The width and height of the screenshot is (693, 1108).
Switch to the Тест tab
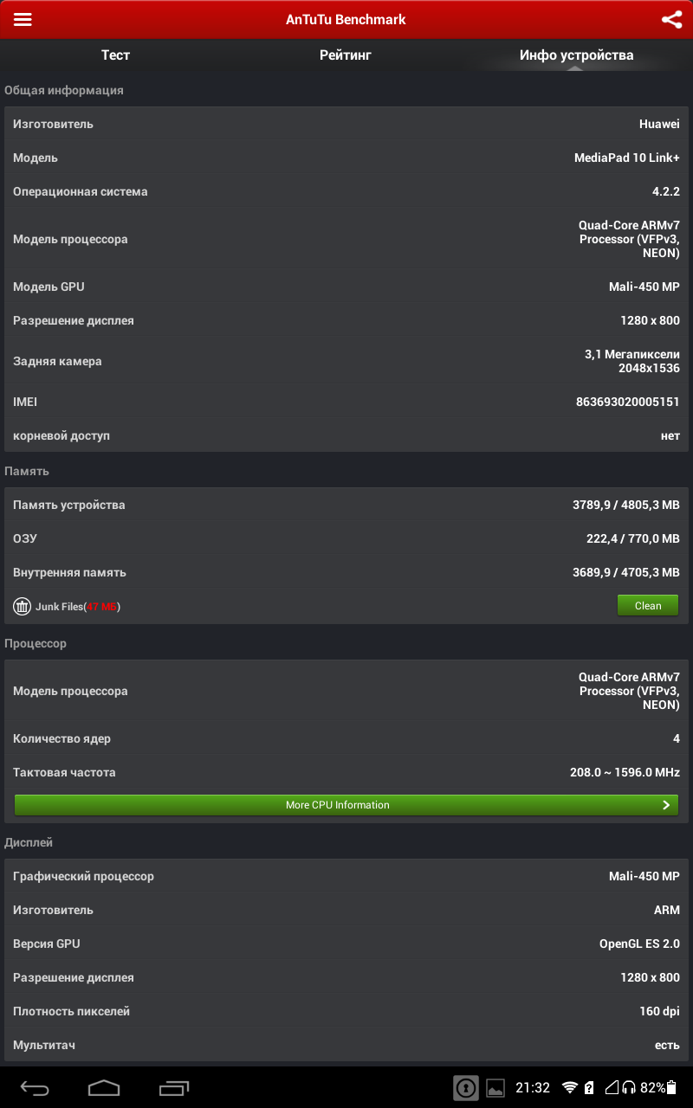pyautogui.click(x=115, y=55)
